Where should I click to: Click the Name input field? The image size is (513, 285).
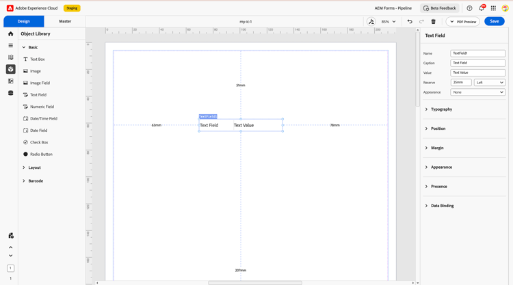click(x=477, y=53)
